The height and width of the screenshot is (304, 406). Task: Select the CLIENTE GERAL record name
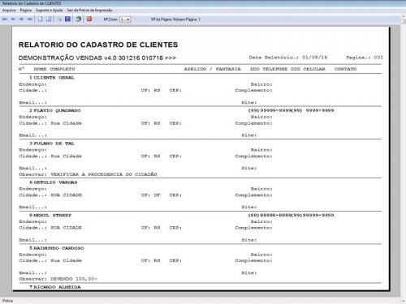click(x=54, y=78)
